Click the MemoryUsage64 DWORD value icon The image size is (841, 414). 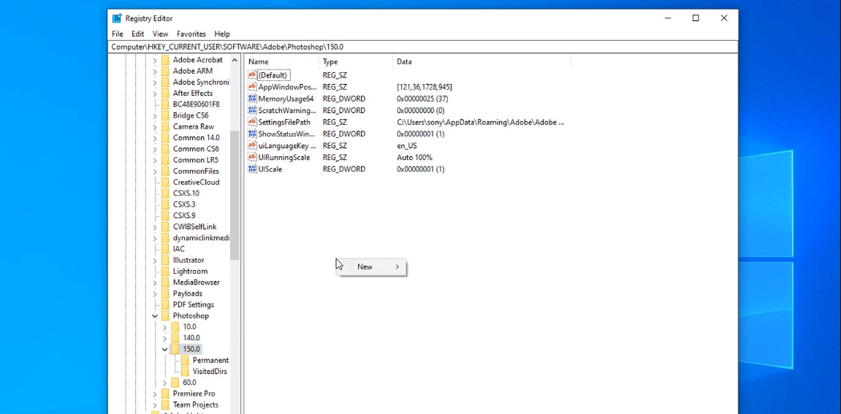coord(252,99)
